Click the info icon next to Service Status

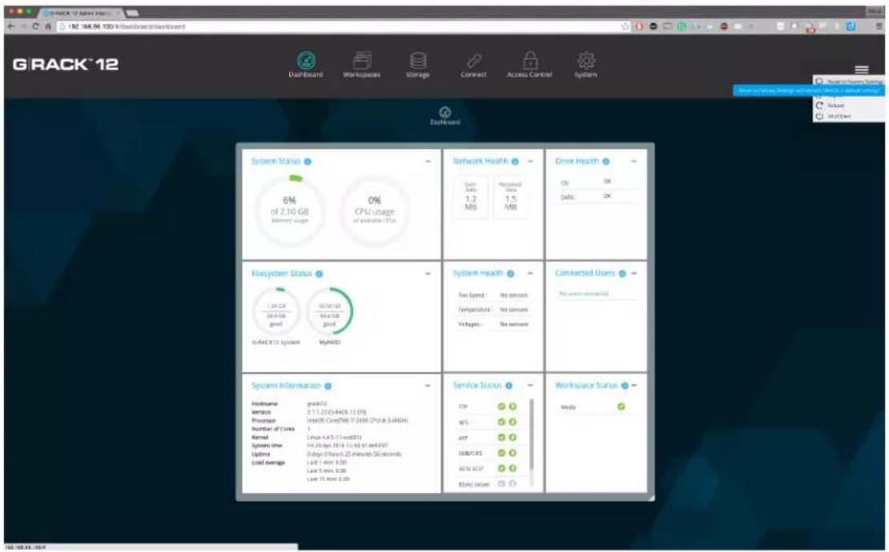[509, 386]
